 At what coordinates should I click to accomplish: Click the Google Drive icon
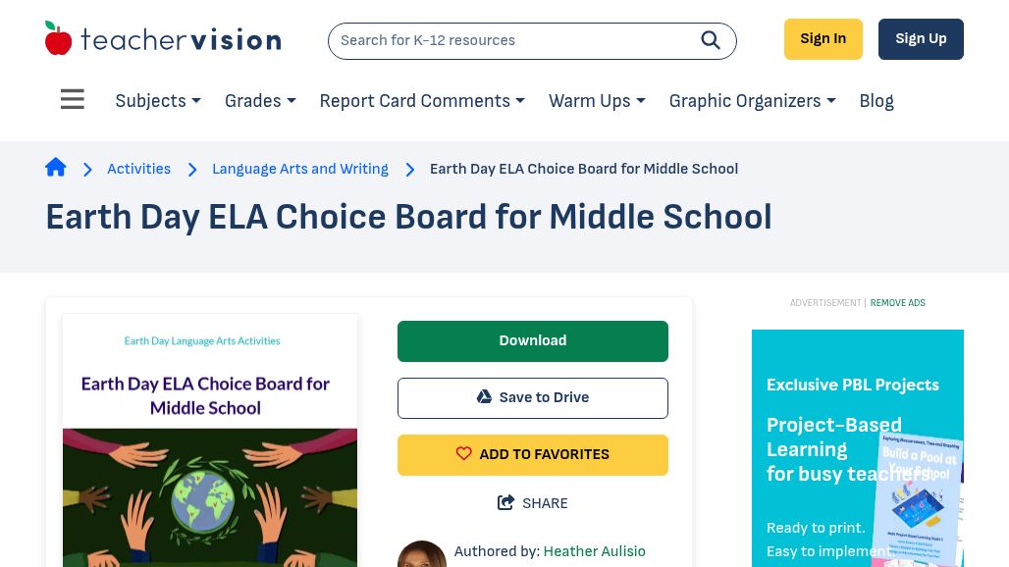click(484, 397)
